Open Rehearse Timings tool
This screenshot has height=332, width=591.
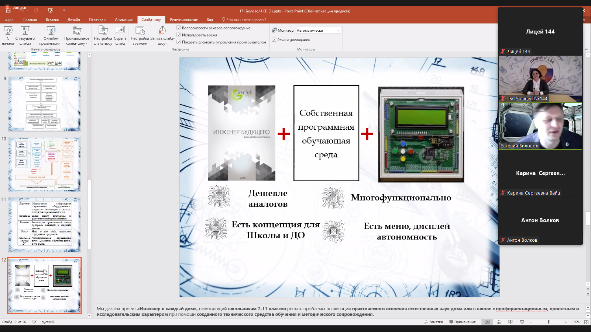140,35
